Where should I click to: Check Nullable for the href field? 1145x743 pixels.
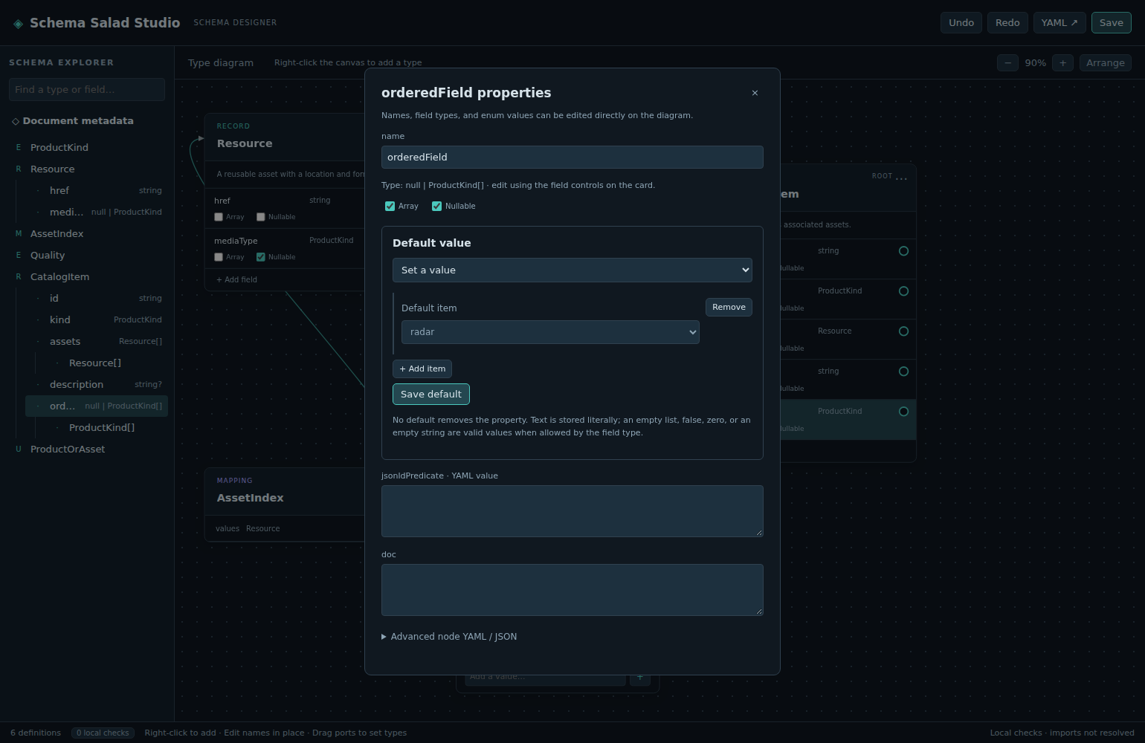pos(261,217)
